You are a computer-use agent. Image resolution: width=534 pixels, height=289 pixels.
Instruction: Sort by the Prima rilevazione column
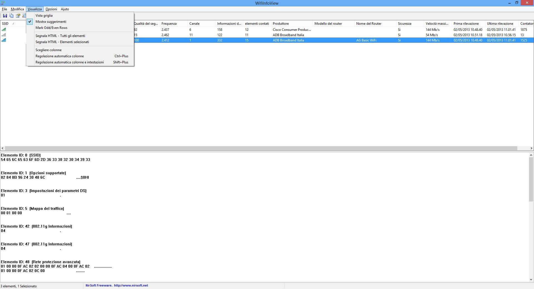tap(468, 24)
